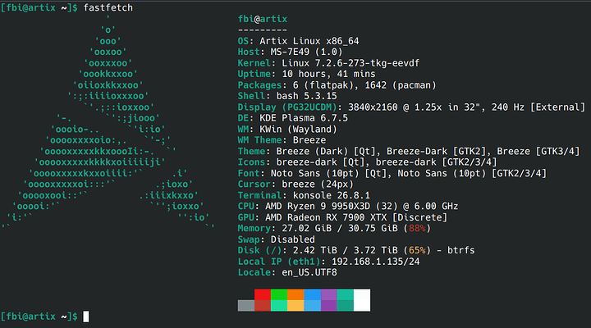Click the bright green color block
591x328 pixels.
pos(279,294)
